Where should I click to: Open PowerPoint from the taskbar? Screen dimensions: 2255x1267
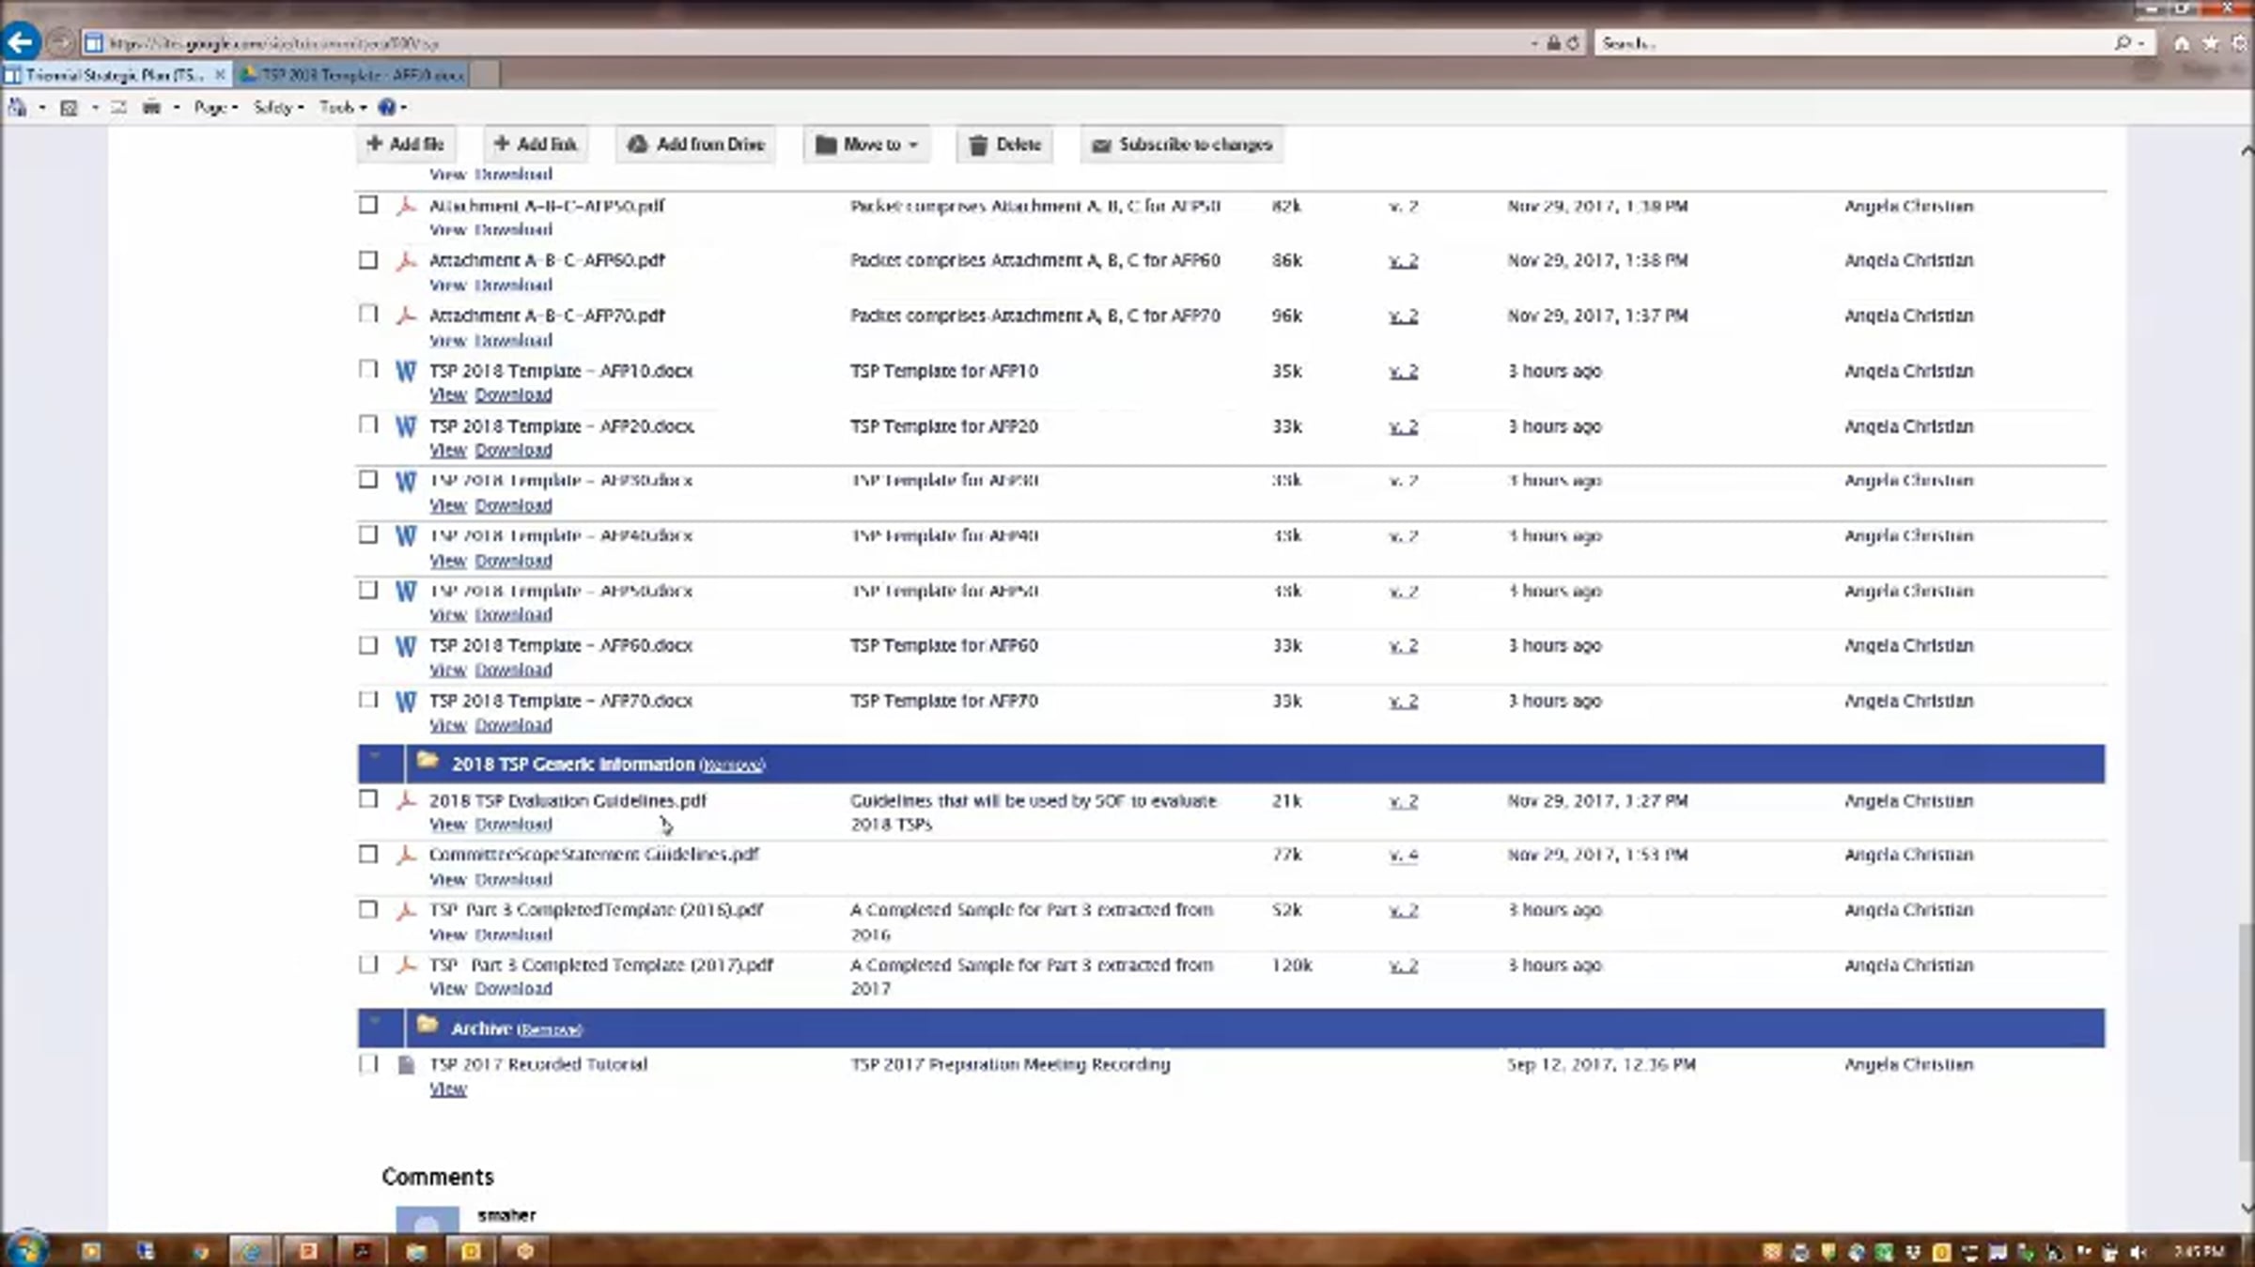[x=307, y=1251]
